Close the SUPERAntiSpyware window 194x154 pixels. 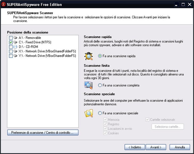click(x=190, y=5)
